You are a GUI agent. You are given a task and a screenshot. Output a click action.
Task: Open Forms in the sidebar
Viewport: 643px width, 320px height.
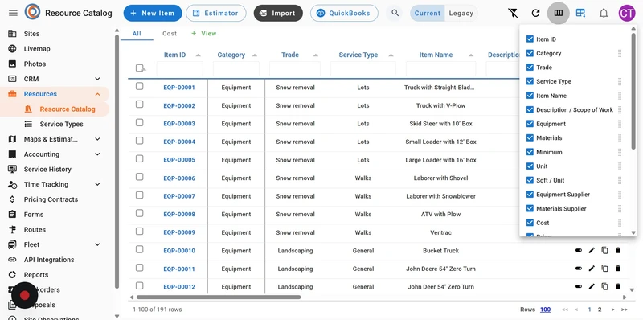tap(34, 215)
